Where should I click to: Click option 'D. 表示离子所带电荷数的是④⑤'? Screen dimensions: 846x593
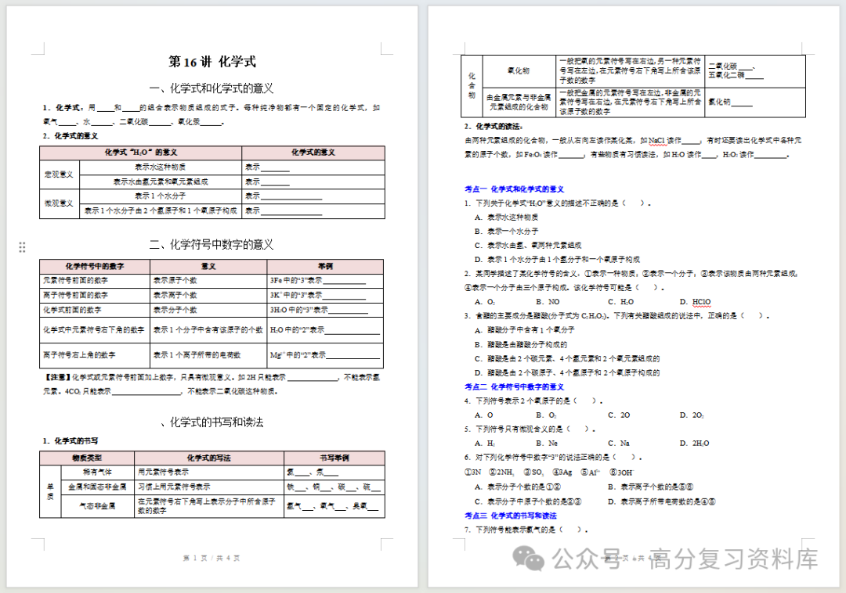(x=661, y=501)
